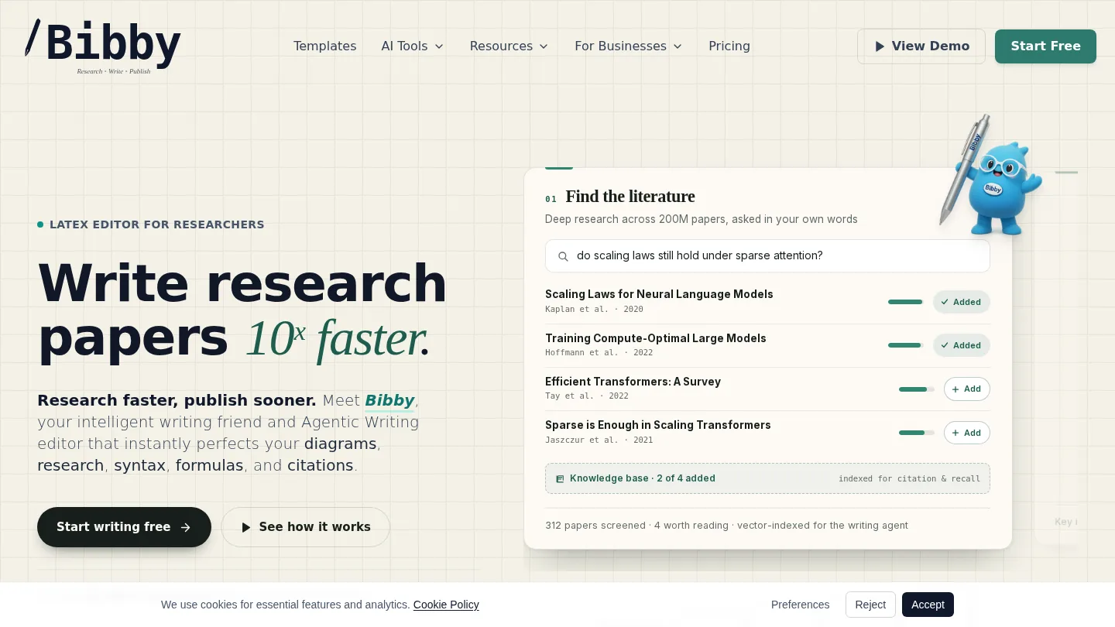Open the Pricing nav item

pos(729,46)
